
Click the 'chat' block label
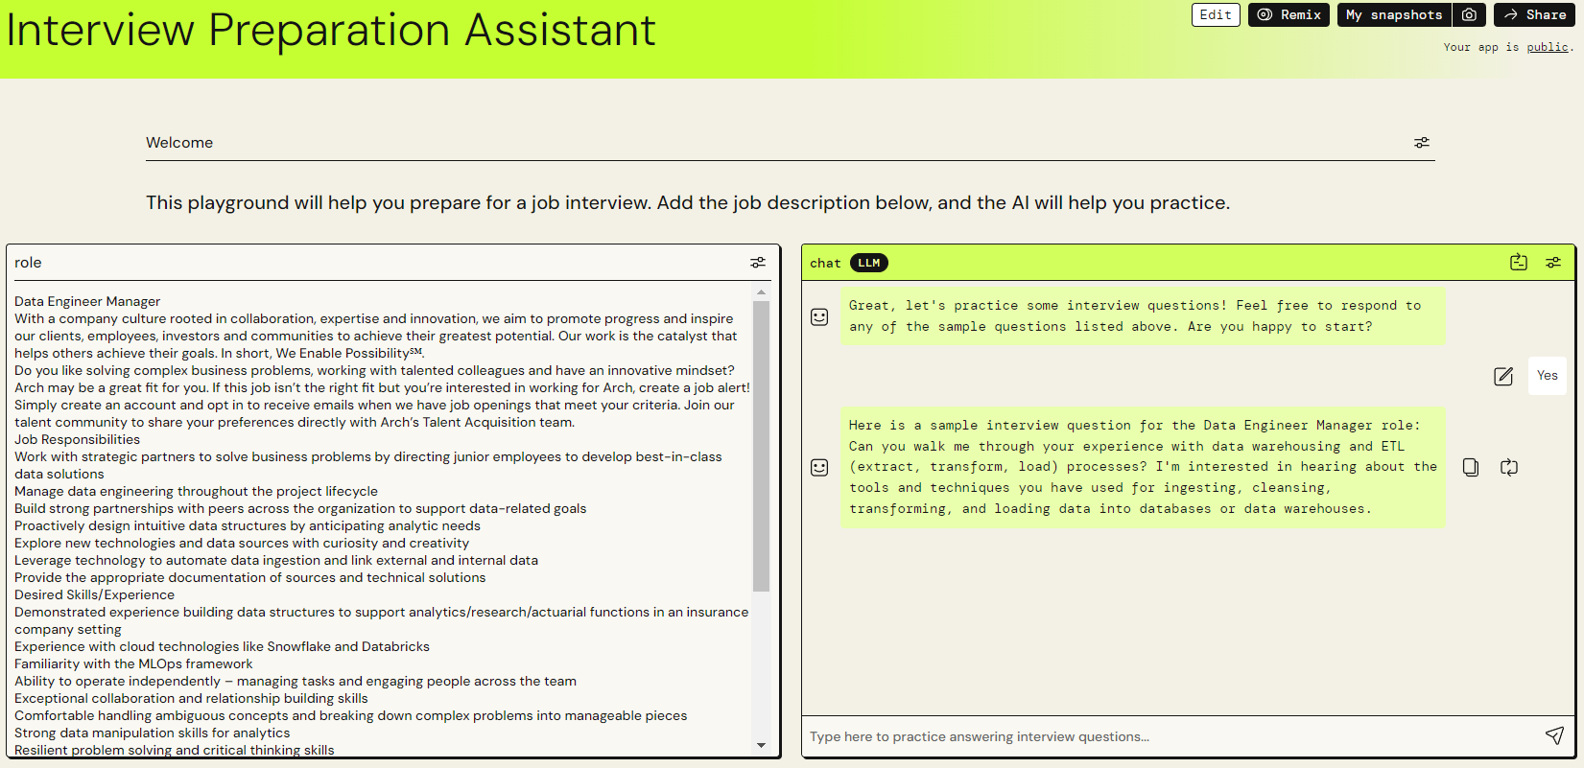point(825,263)
